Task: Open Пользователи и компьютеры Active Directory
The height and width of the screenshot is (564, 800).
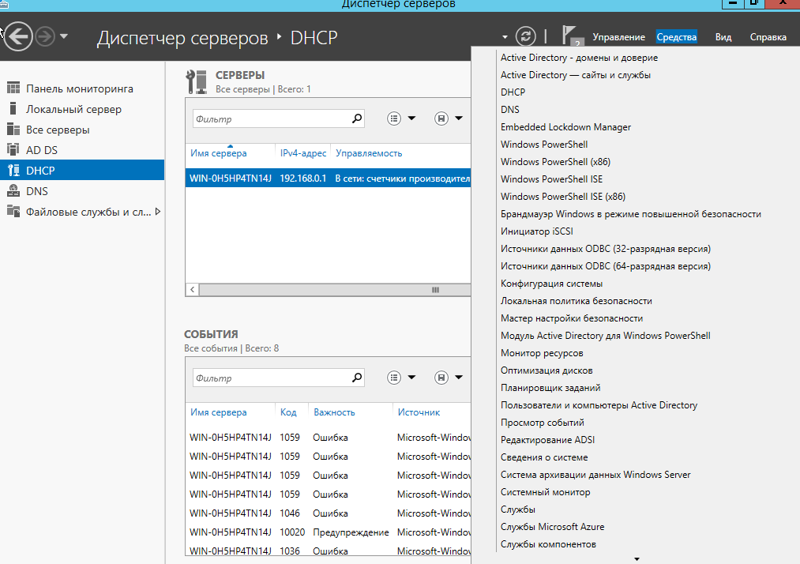Action: tap(599, 405)
